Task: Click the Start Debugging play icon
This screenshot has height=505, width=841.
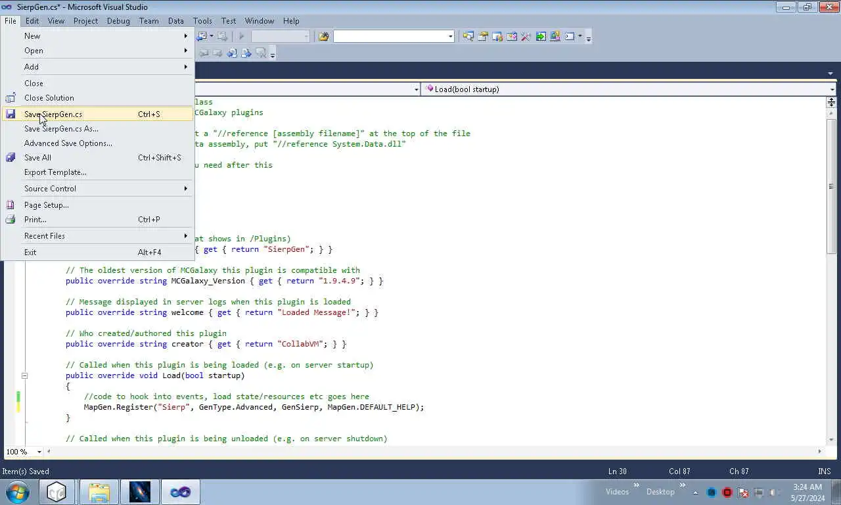Action: [241, 36]
